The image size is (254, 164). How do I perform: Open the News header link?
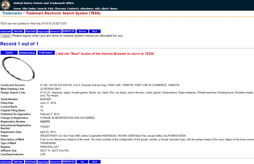coord(114,8)
